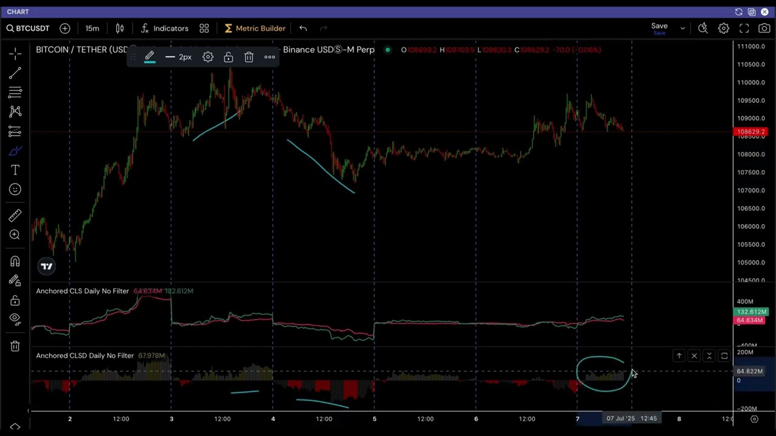Take a chart snapshot with camera icon
The height and width of the screenshot is (436, 776).
coord(764,28)
